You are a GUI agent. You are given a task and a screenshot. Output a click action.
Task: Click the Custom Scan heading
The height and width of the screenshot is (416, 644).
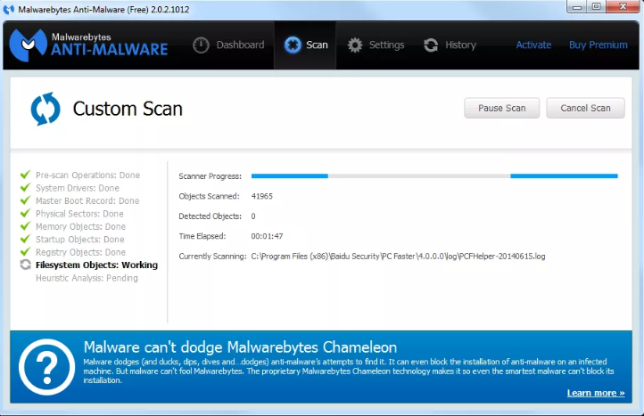point(128,109)
